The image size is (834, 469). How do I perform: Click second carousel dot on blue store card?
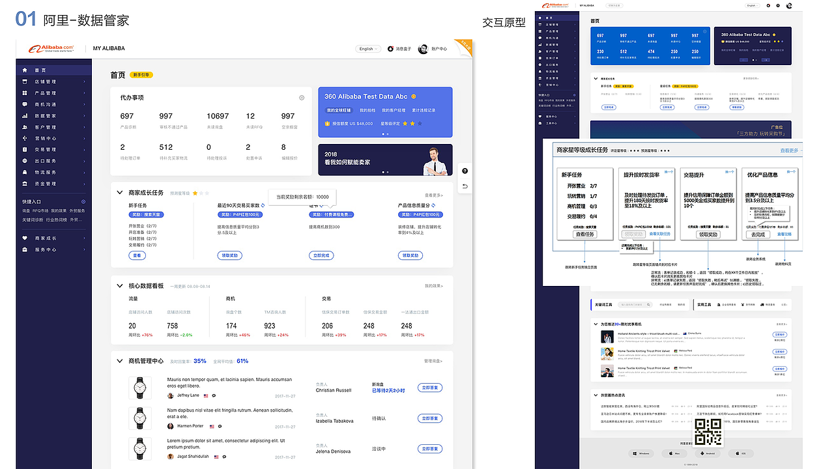point(387,134)
